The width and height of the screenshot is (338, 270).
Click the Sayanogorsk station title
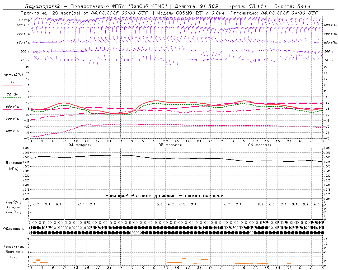point(43,6)
